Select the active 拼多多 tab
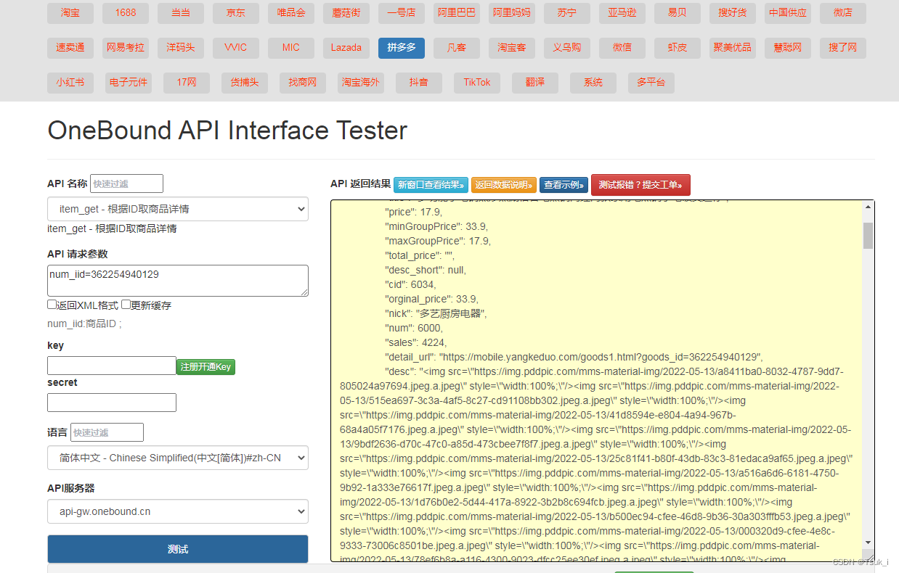This screenshot has width=899, height=573. [402, 48]
